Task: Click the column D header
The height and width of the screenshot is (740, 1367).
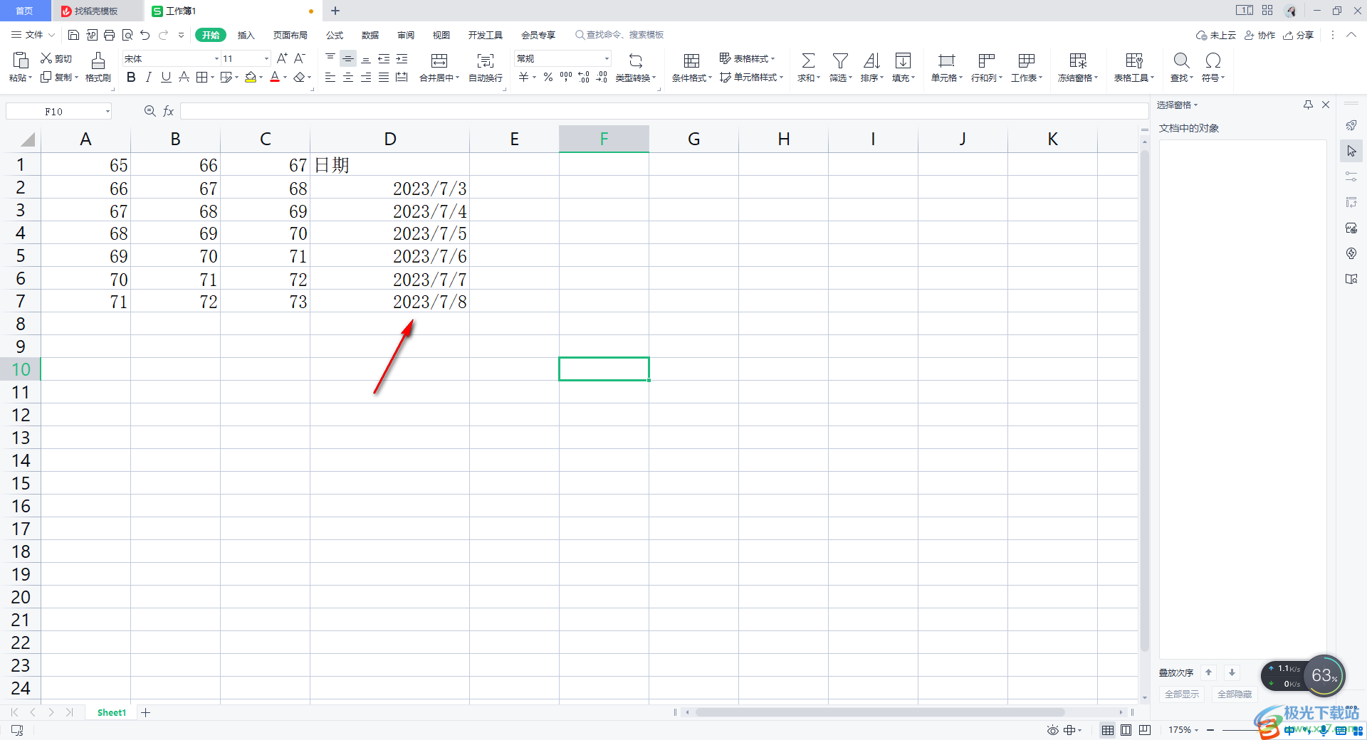Action: point(389,139)
